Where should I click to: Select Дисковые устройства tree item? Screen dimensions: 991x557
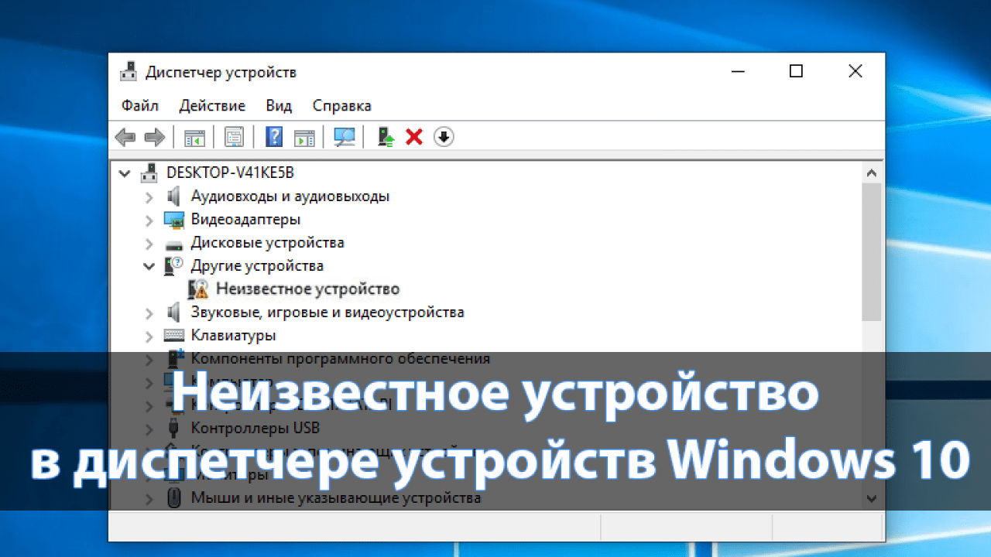267,243
